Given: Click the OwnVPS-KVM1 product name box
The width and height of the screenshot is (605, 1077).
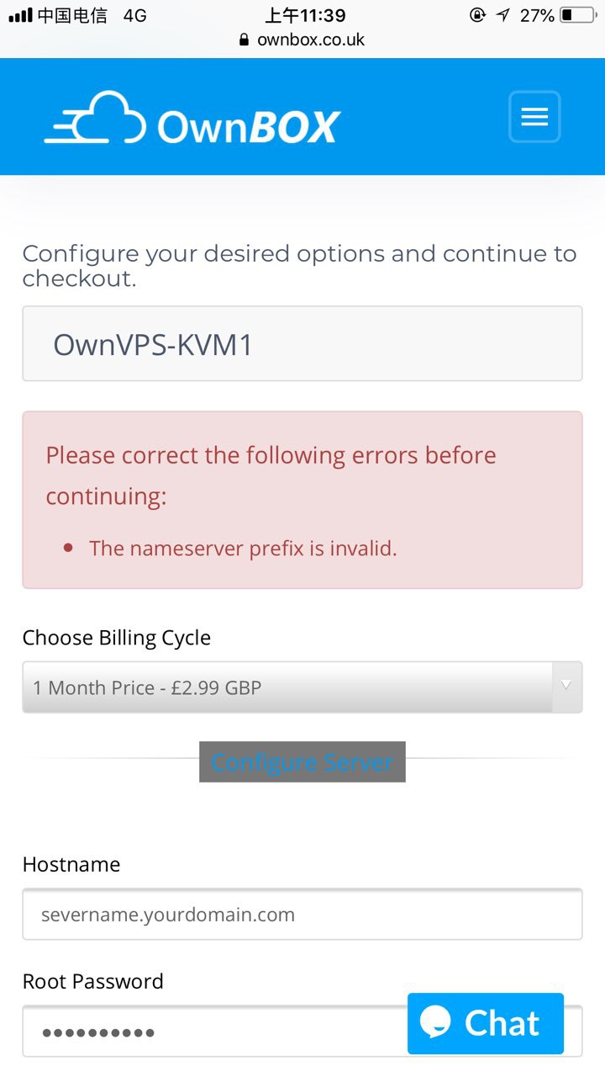Looking at the screenshot, I should (x=302, y=344).
